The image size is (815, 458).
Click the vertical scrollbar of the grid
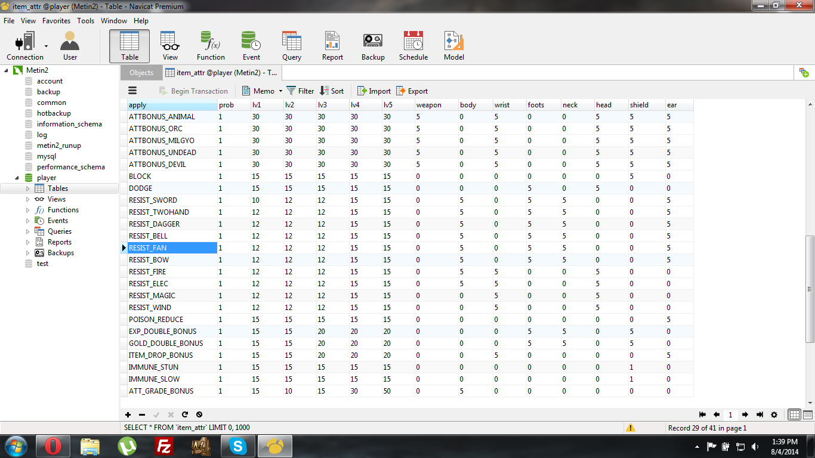(810, 289)
